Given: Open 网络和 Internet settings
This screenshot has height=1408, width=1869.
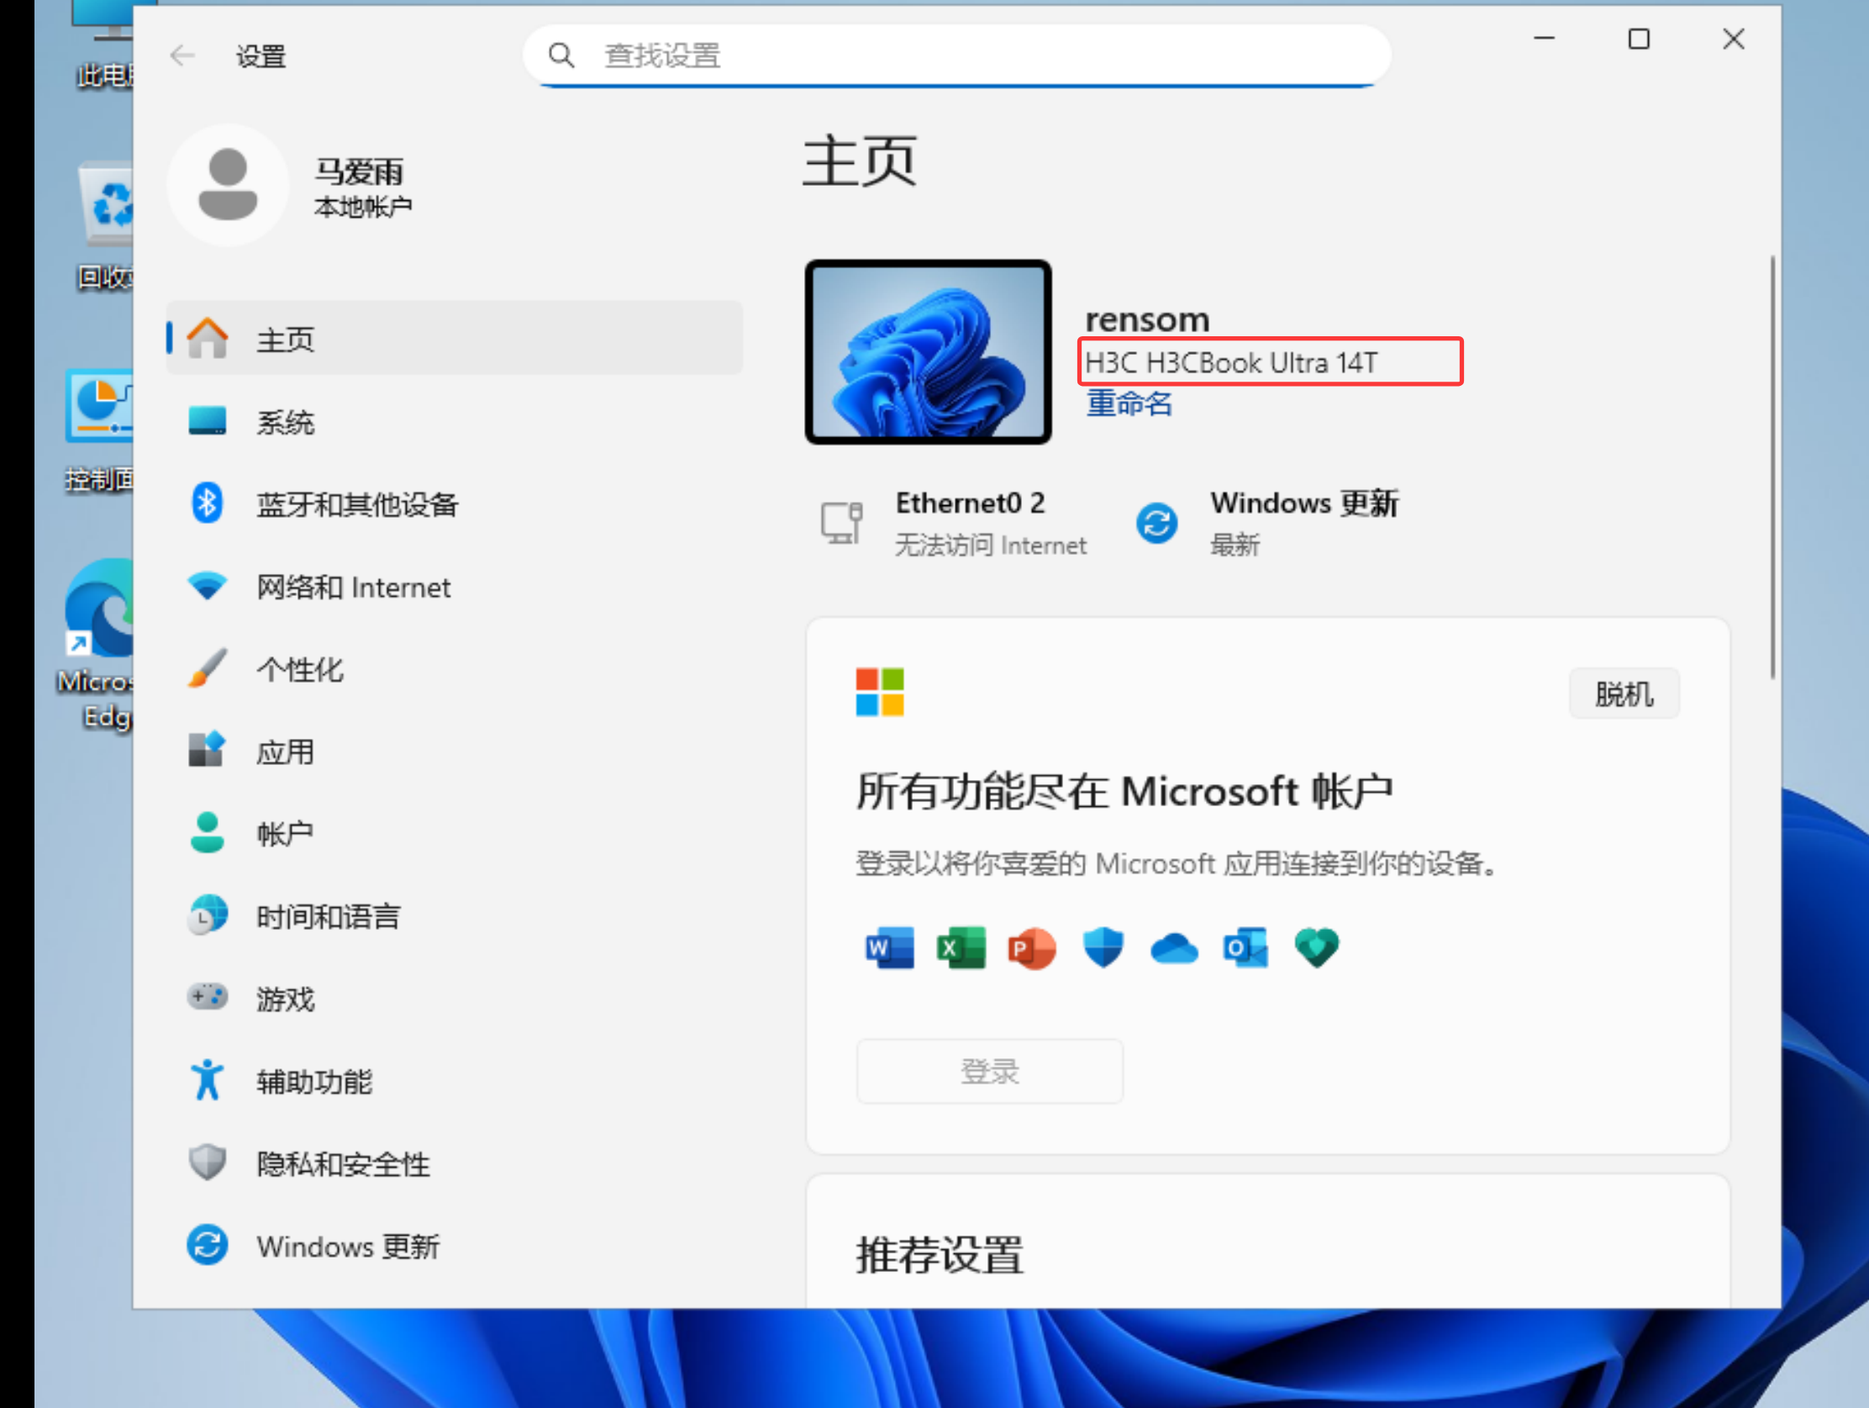Looking at the screenshot, I should [x=353, y=587].
